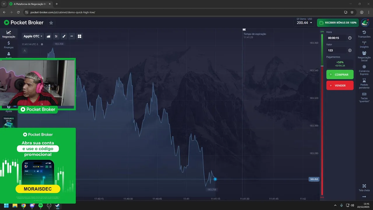Open Spotify from the taskbar
Image resolution: width=373 pixels, height=210 pixels.
tap(41, 205)
